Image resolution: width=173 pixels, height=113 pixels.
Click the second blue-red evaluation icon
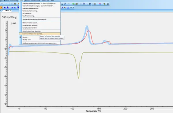coord(8,7)
